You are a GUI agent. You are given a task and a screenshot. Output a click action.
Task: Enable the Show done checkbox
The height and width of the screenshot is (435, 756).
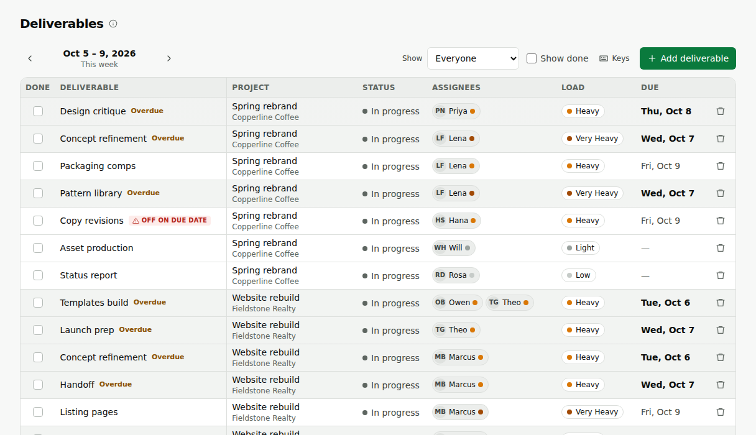coord(532,58)
